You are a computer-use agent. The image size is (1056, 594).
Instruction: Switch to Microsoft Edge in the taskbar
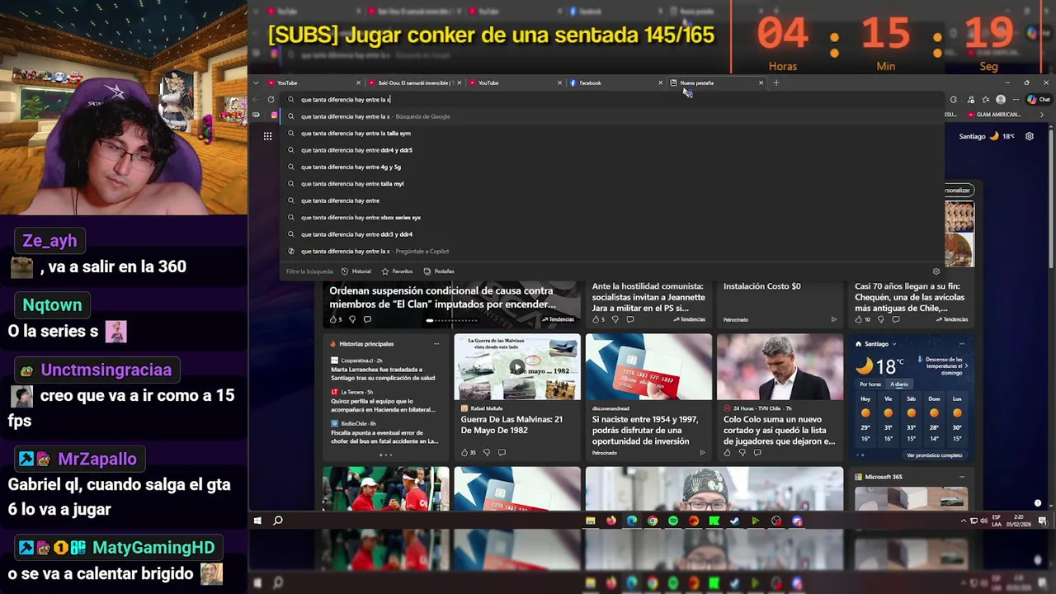coord(632,521)
